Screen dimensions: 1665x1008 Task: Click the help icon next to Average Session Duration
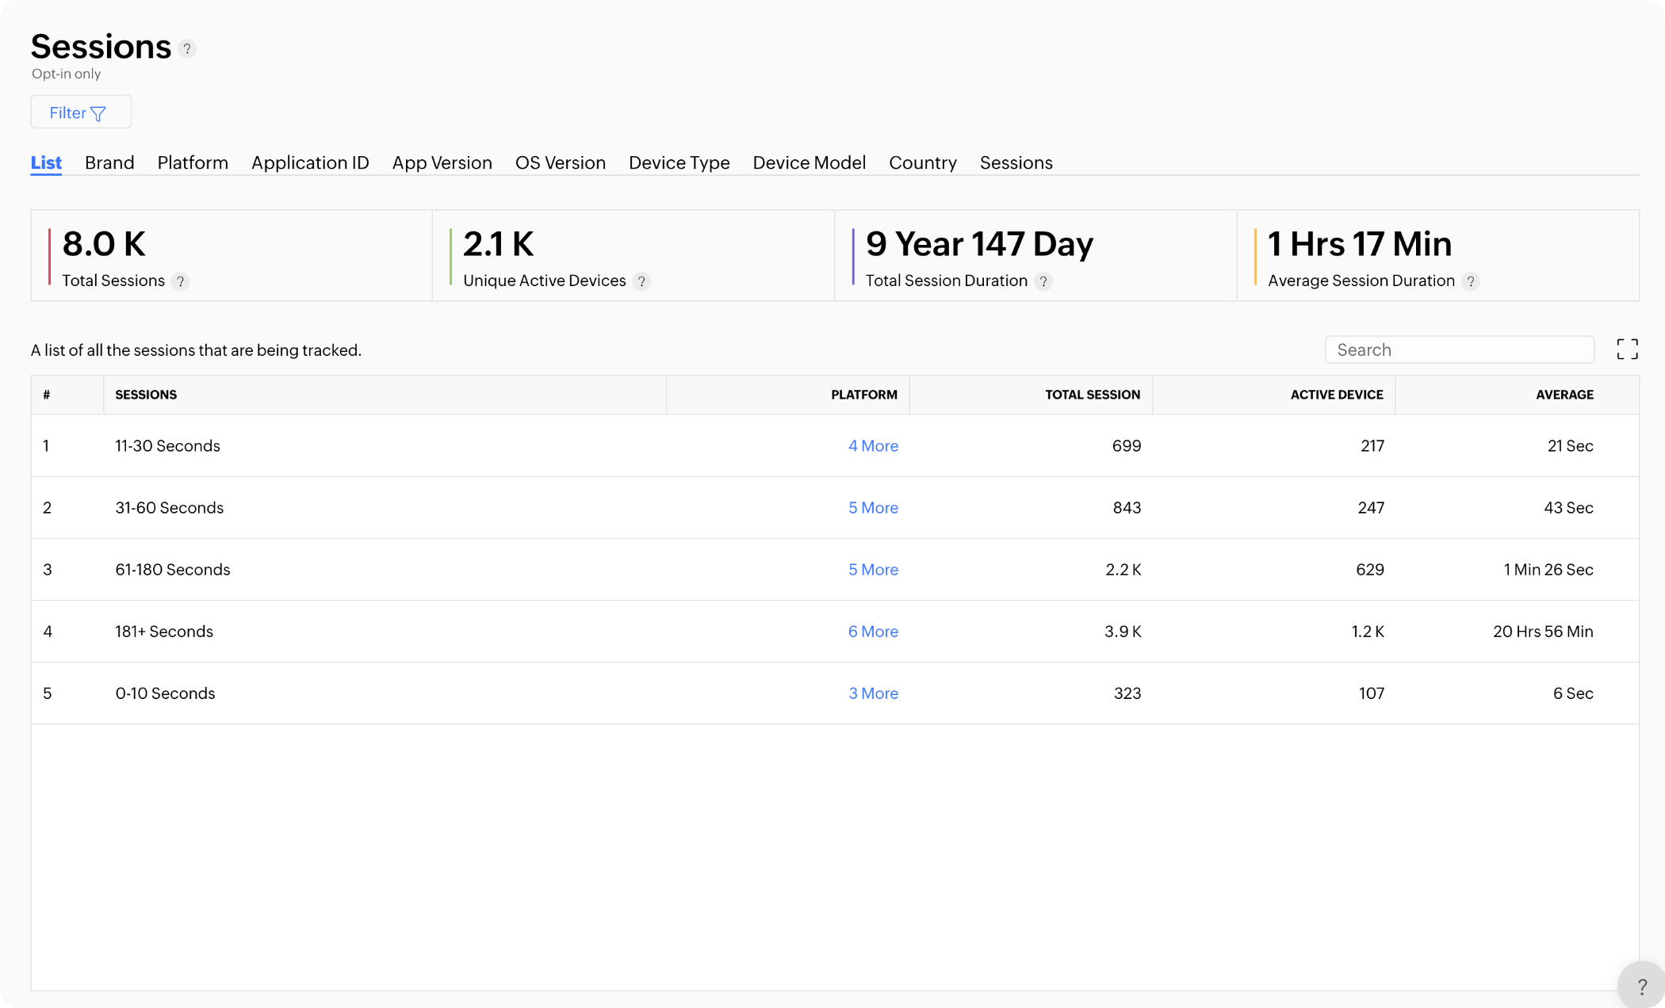[x=1472, y=281]
